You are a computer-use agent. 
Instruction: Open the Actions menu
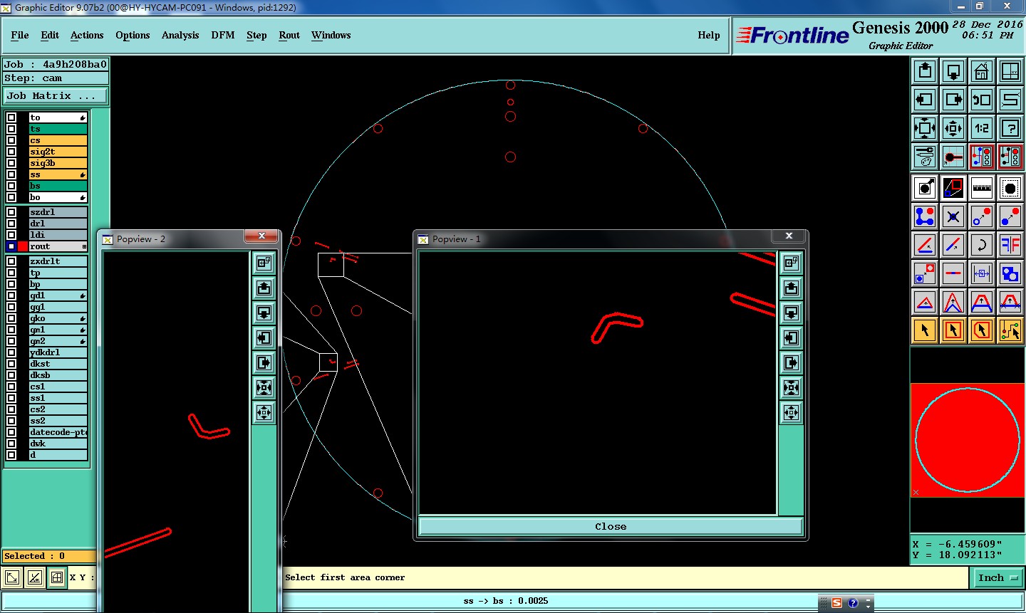pyautogui.click(x=87, y=35)
